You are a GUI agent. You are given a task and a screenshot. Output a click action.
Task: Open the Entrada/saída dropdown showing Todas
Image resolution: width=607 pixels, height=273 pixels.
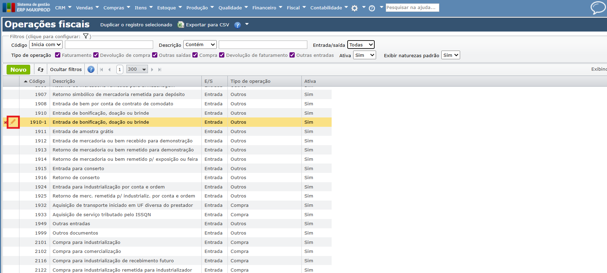tap(361, 45)
